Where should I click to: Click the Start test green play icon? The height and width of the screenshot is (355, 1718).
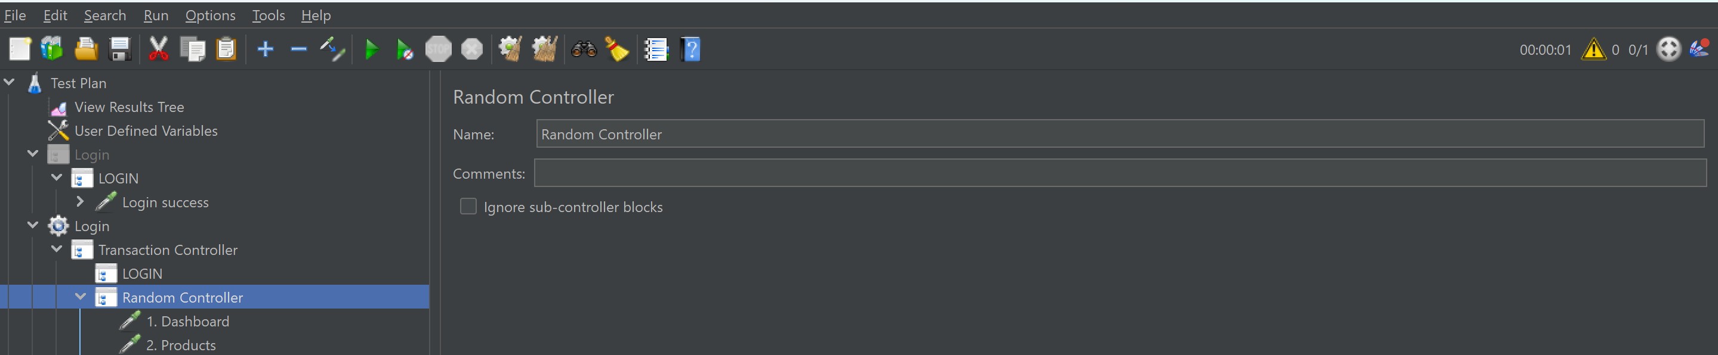372,49
